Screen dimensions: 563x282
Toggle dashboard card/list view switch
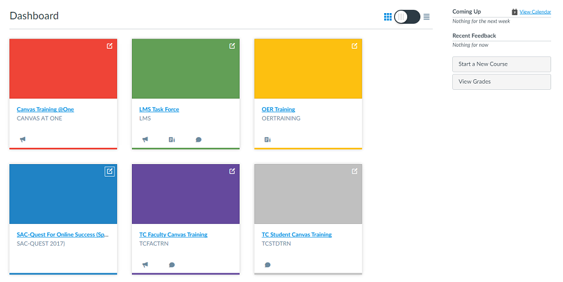(407, 17)
